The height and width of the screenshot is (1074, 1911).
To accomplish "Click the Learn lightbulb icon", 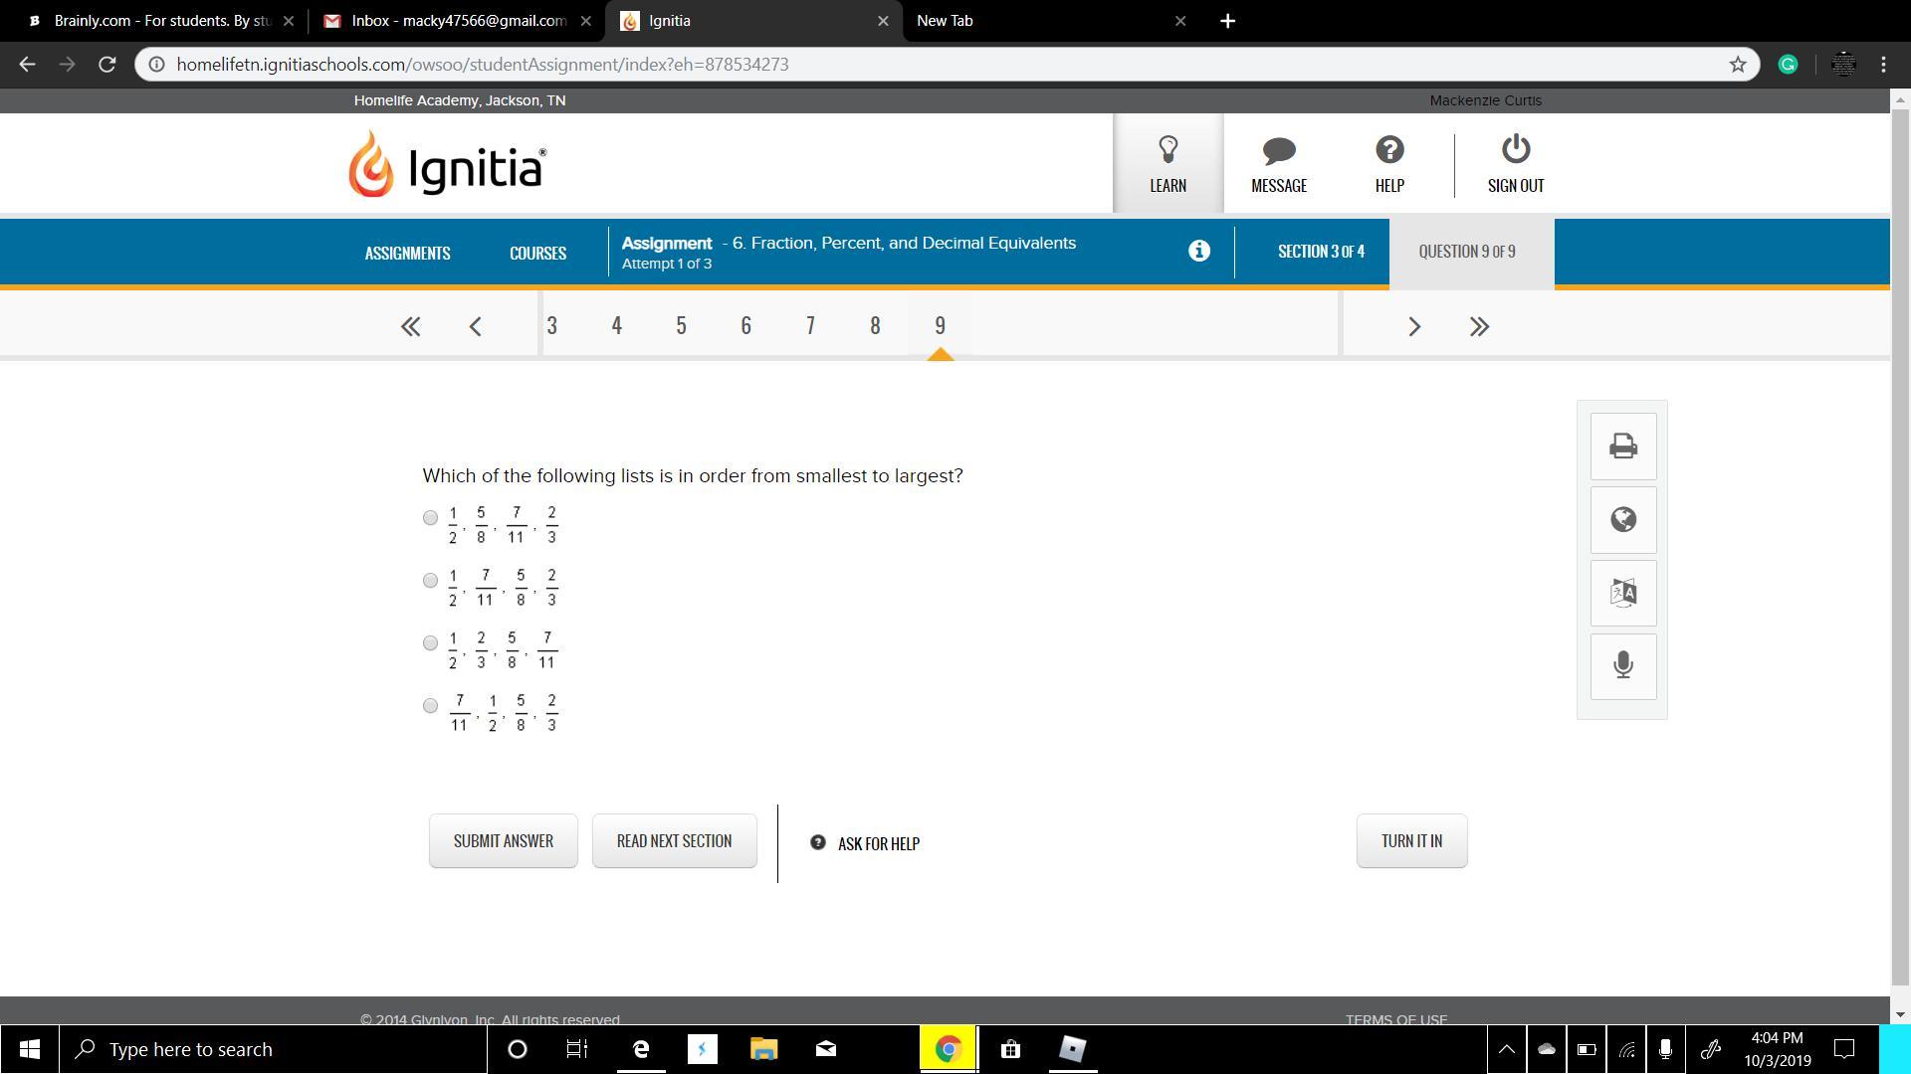I will [1168, 163].
